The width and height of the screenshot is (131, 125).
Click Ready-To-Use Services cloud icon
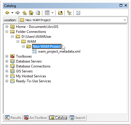coord(13,81)
